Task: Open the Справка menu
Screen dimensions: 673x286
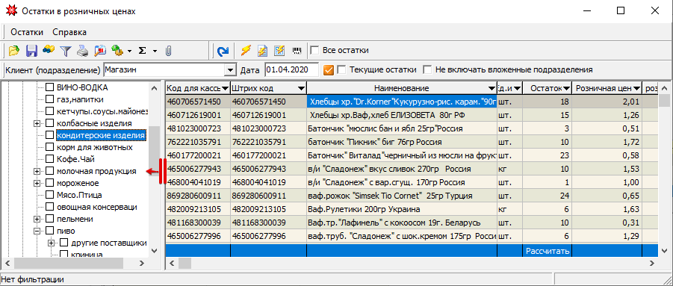Action: pyautogui.click(x=69, y=32)
